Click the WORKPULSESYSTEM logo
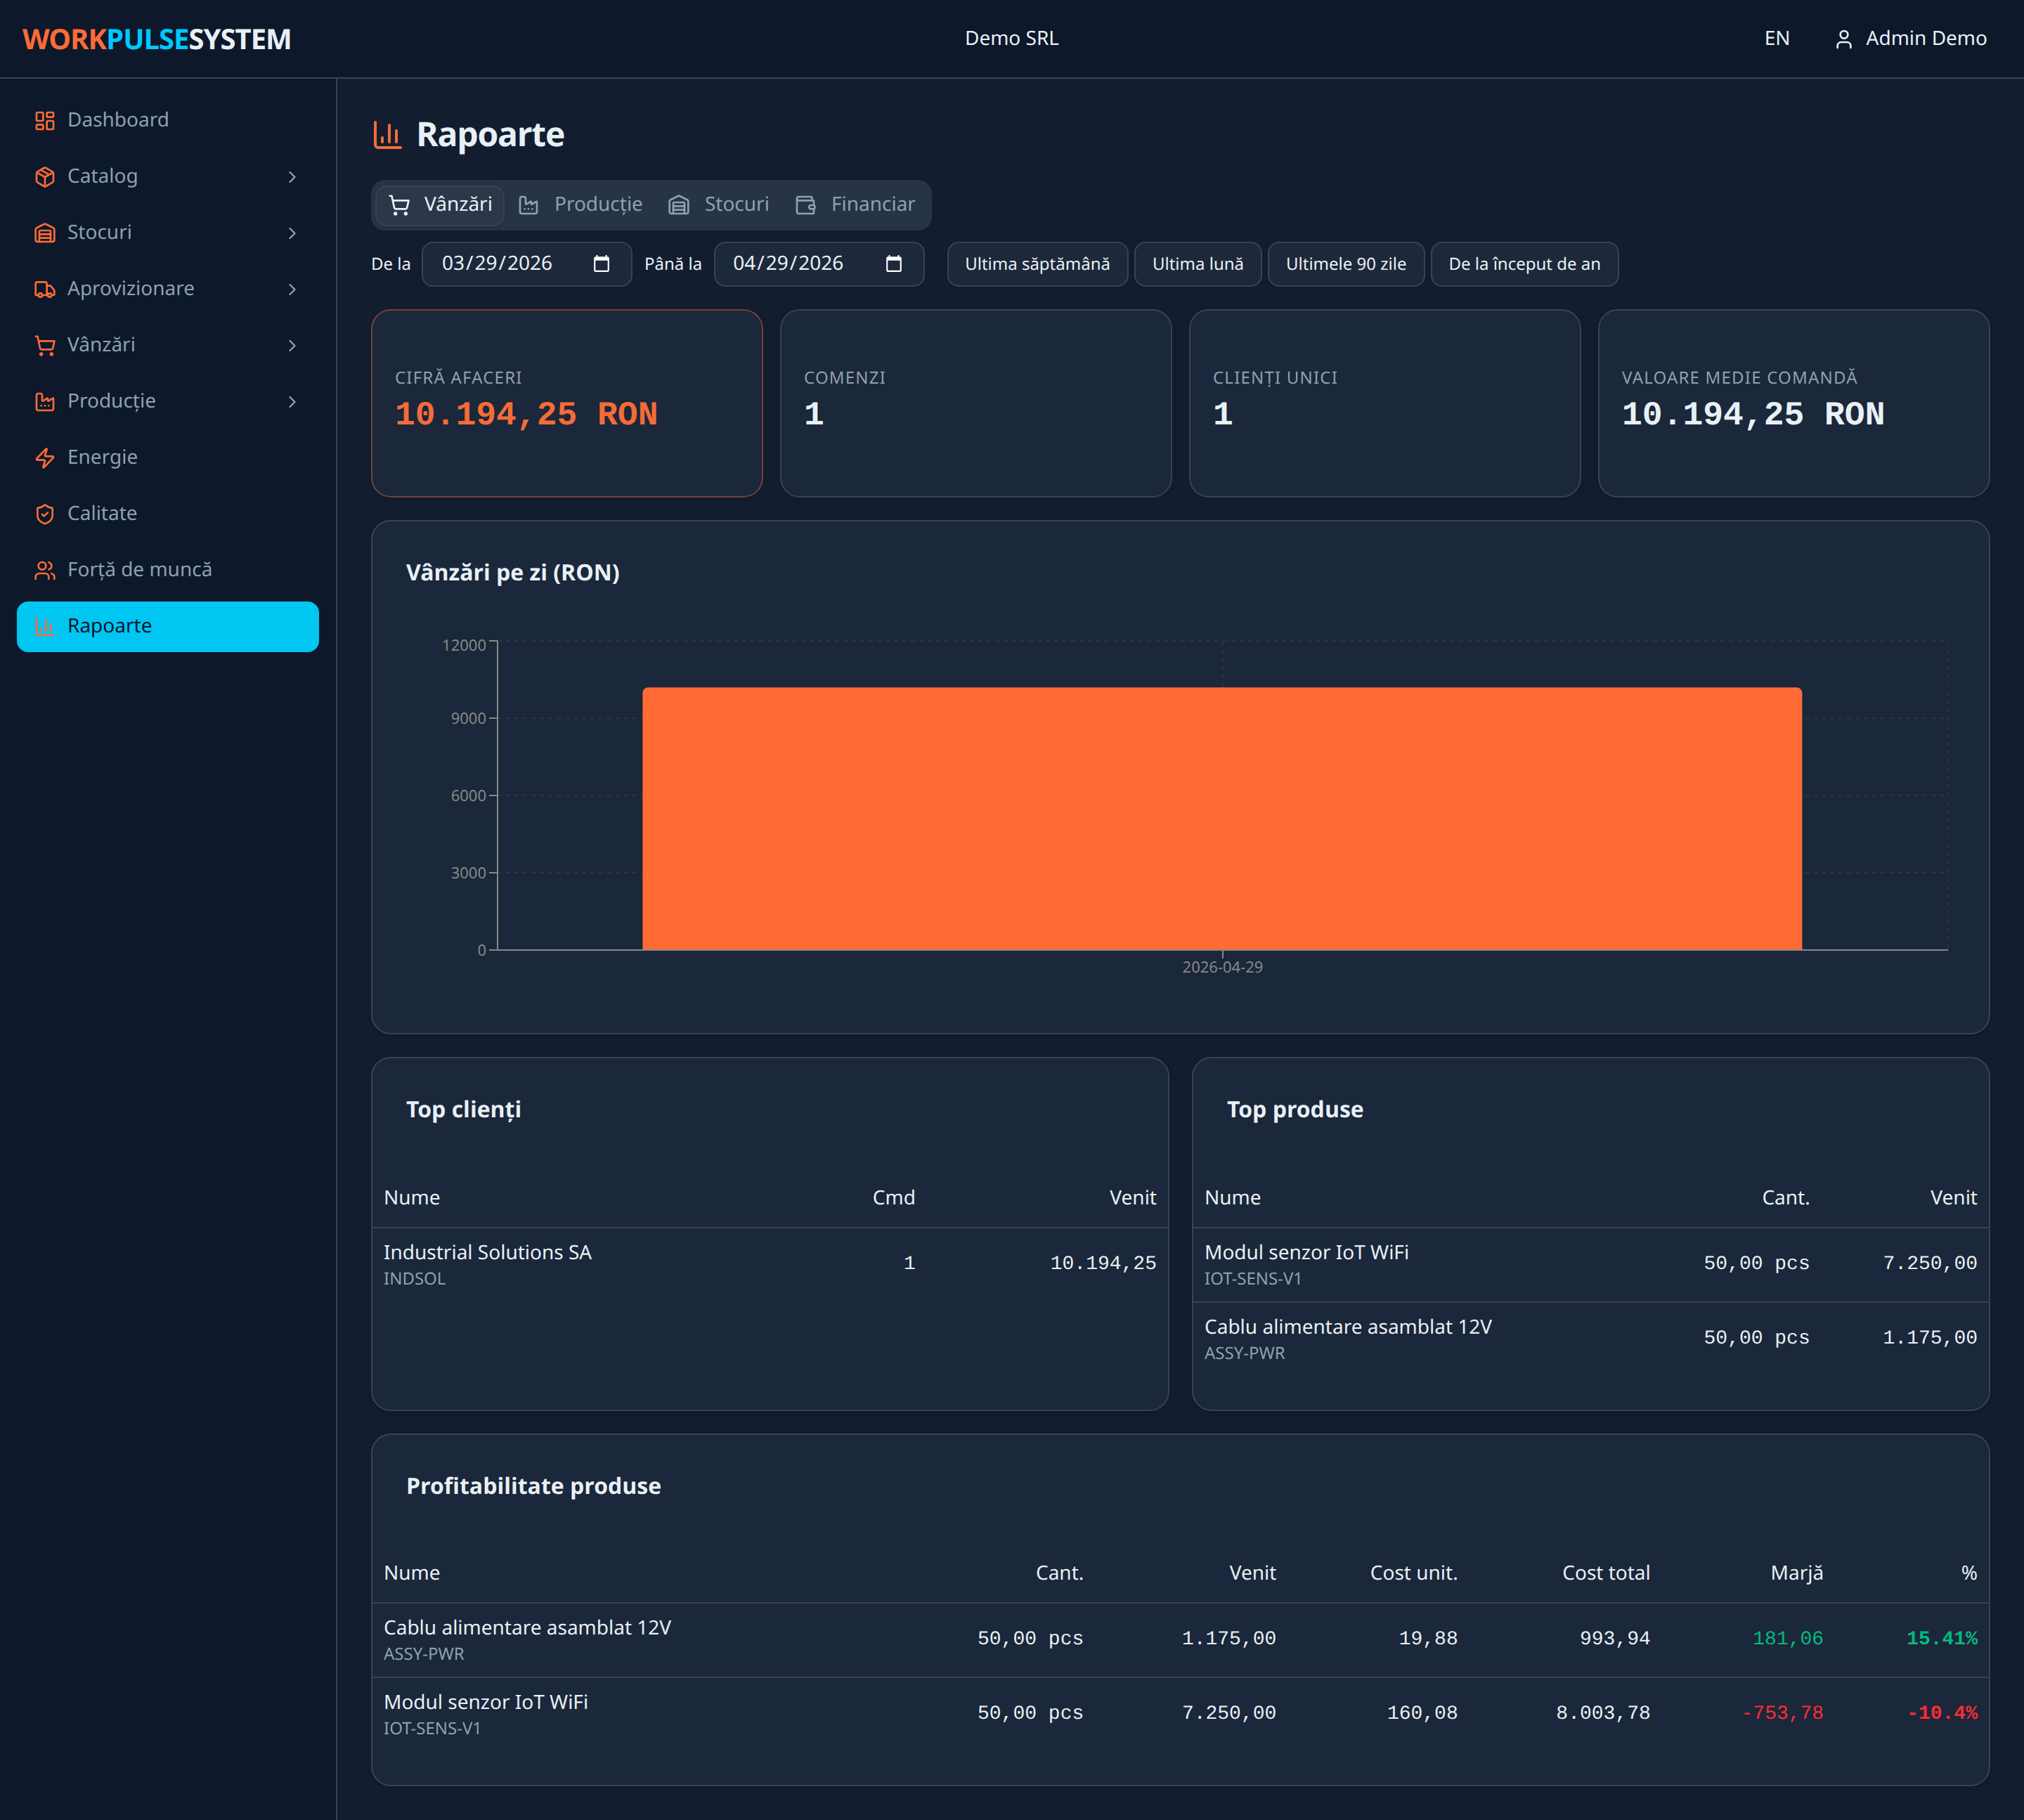The image size is (2024, 1820). coord(157,39)
